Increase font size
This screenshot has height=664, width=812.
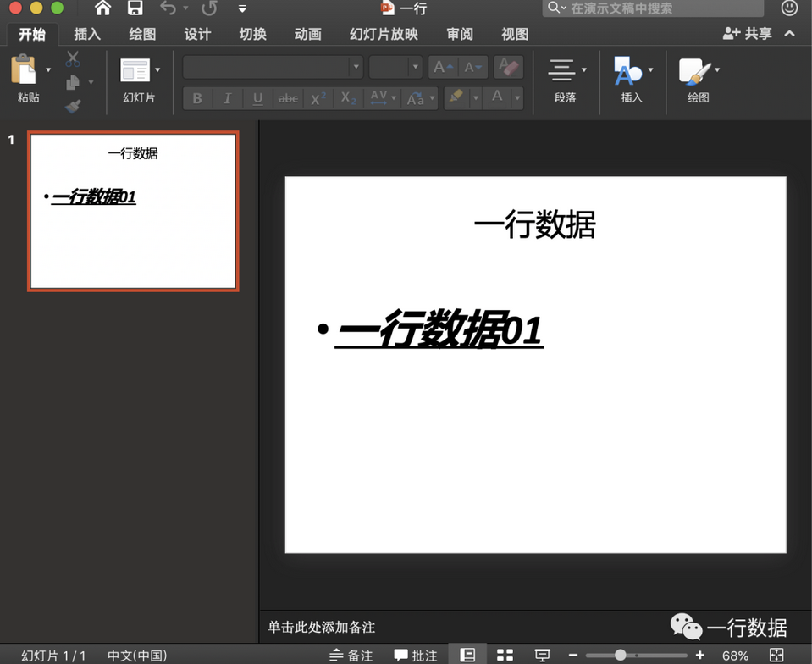tap(444, 68)
